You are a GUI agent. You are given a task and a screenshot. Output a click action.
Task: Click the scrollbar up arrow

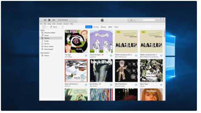[x=165, y=30]
